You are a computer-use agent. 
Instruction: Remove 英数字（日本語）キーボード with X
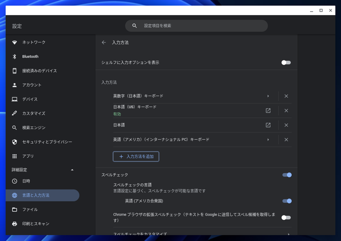point(286,96)
